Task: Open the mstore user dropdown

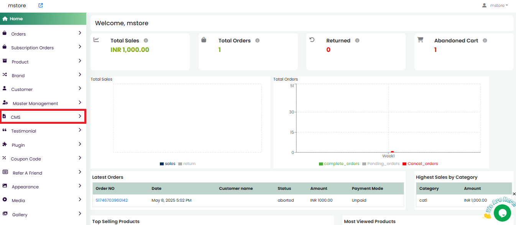Action: tap(495, 5)
